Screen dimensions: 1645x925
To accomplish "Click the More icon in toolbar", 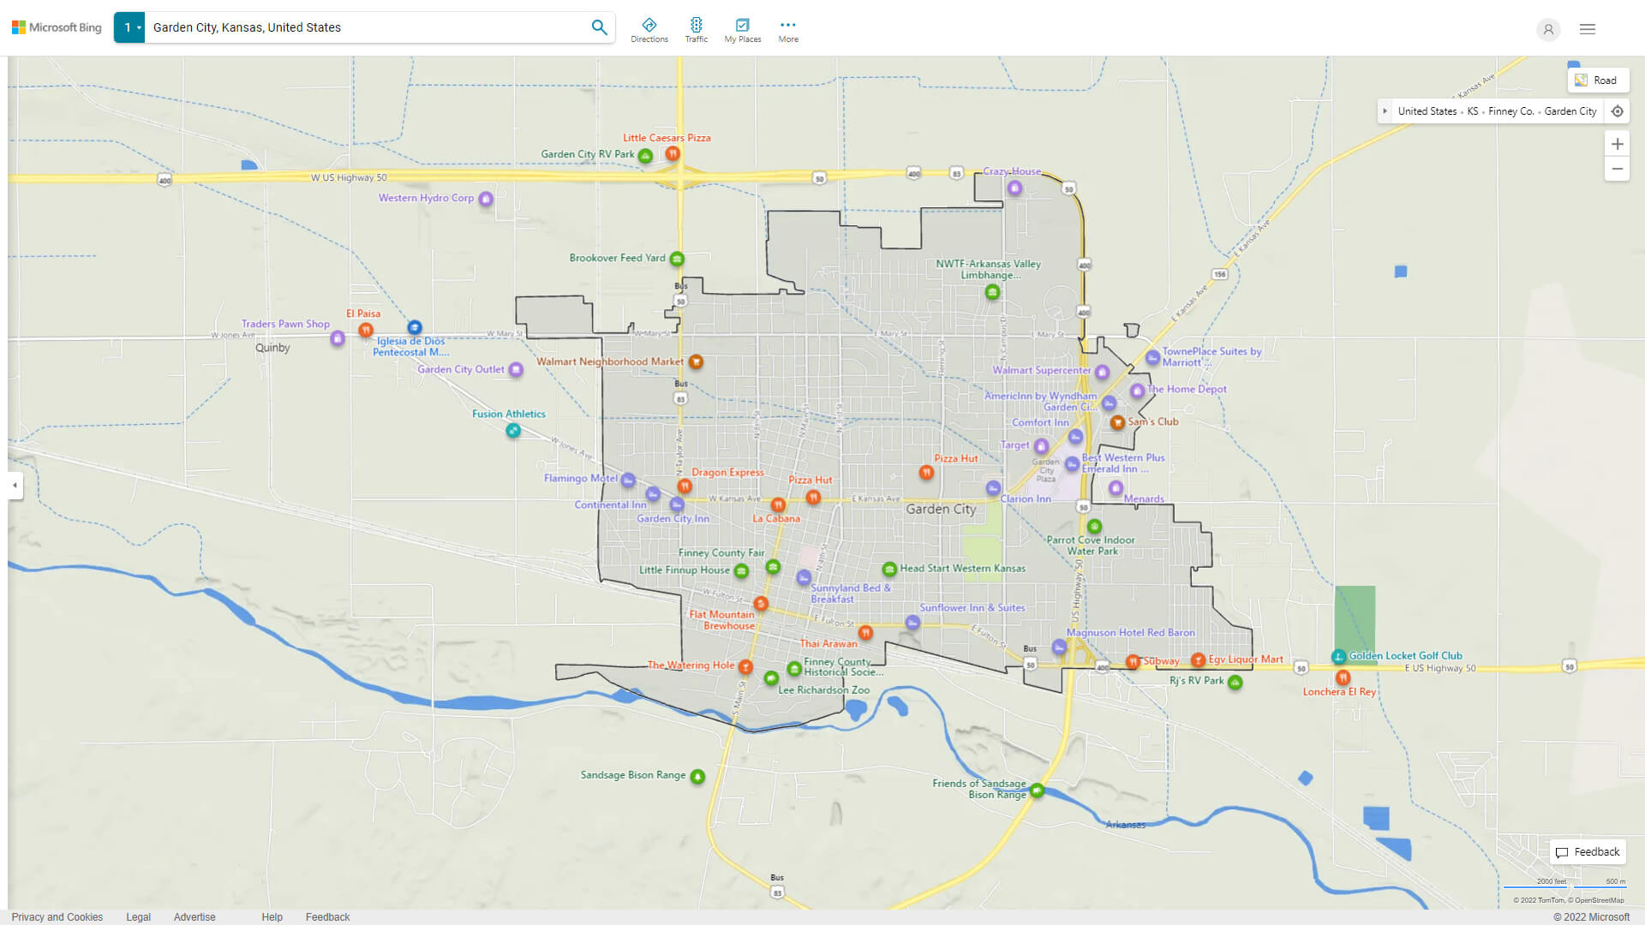I will [788, 24].
